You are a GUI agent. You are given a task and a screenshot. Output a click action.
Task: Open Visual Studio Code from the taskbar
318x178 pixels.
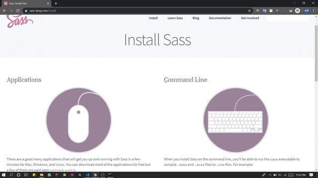click(87, 175)
